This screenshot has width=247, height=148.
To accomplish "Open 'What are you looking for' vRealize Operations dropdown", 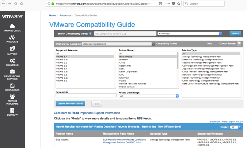I will click(118, 44).
